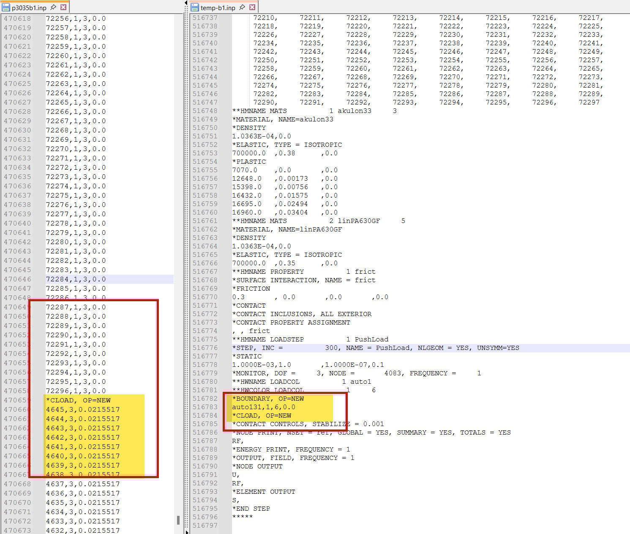Image resolution: width=630 pixels, height=534 pixels.
Task: Click *MATERIAL, NAME=linPA630GF line
Action: pos(287,229)
